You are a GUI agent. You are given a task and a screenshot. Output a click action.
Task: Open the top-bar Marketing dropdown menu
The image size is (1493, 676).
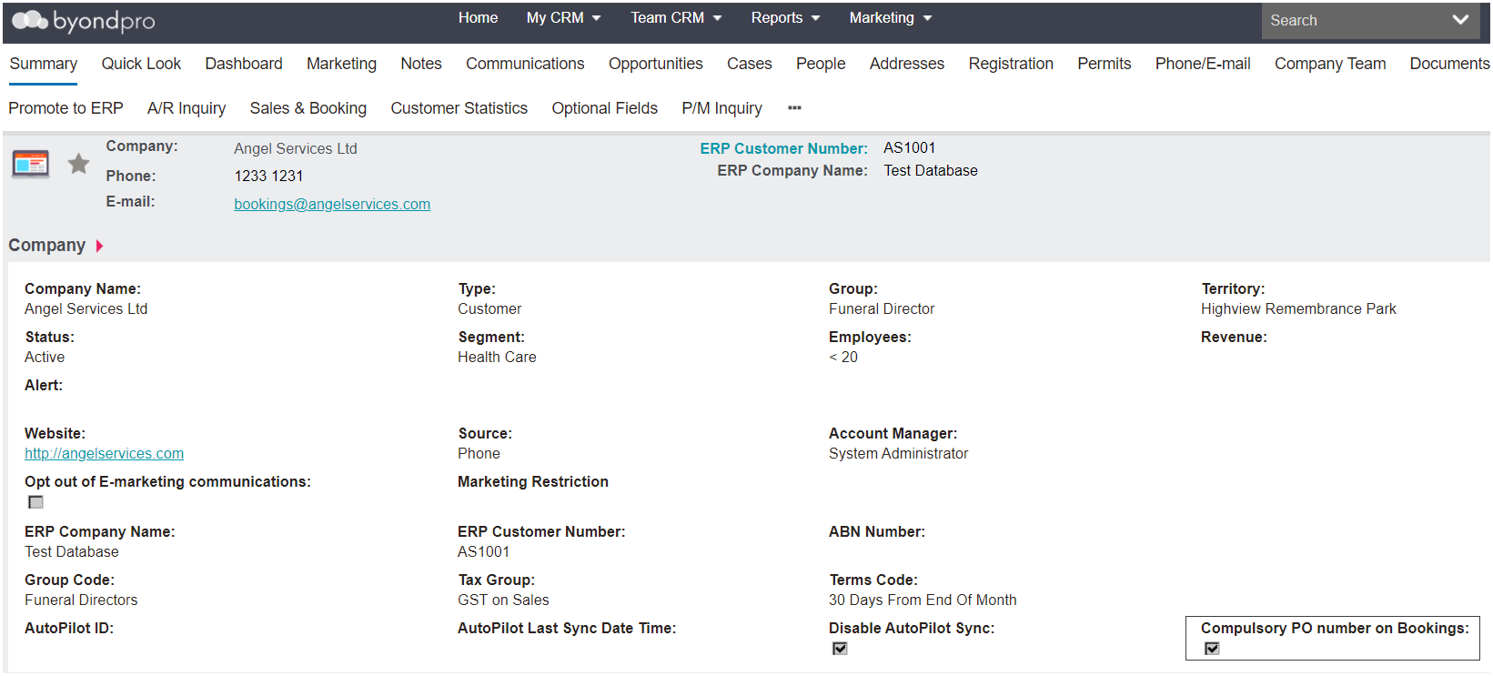click(x=890, y=18)
